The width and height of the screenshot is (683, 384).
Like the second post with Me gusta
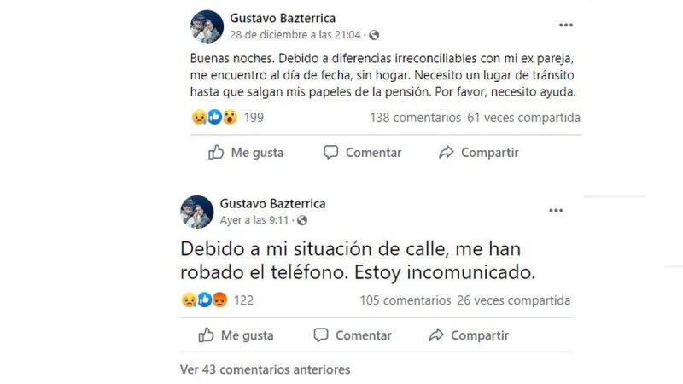click(236, 335)
